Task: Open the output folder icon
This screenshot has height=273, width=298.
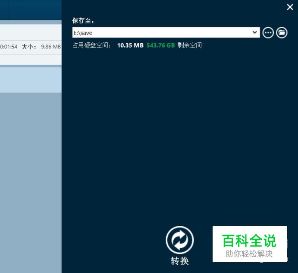Action: point(282,32)
